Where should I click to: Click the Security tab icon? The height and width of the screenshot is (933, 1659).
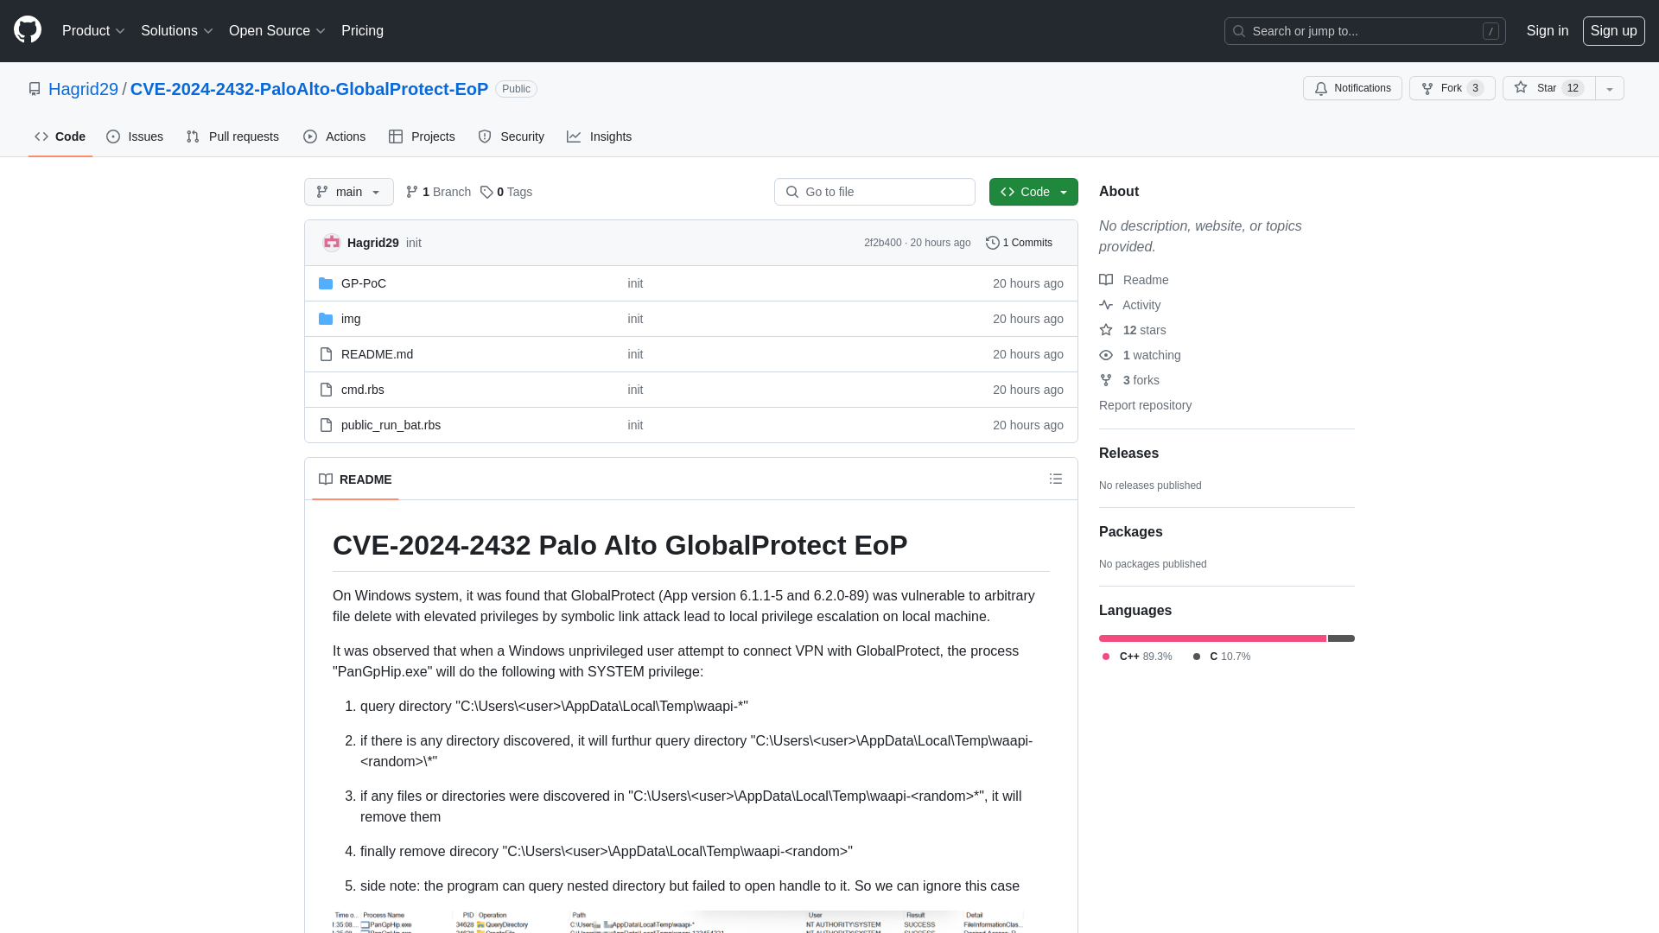[484, 136]
